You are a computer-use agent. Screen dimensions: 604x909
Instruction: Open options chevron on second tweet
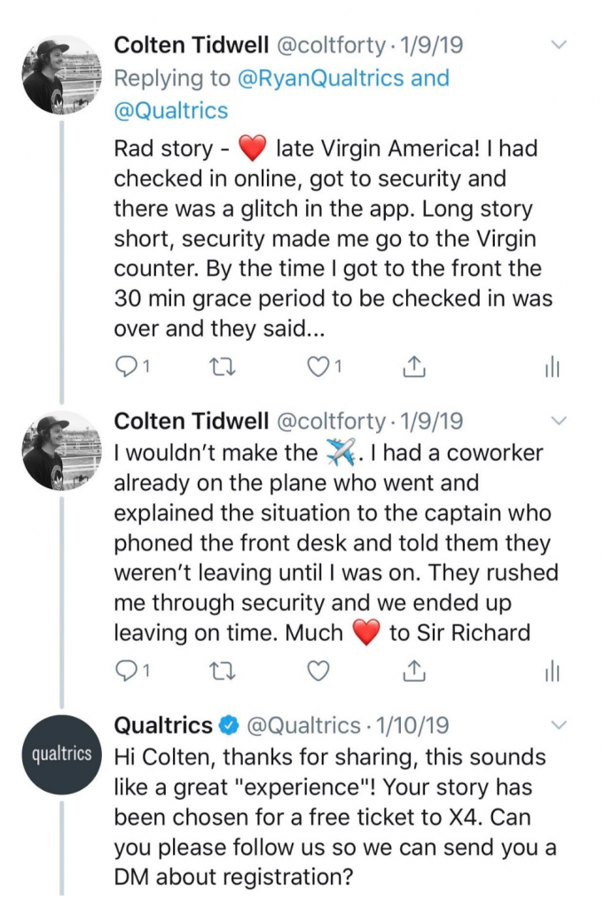[558, 421]
